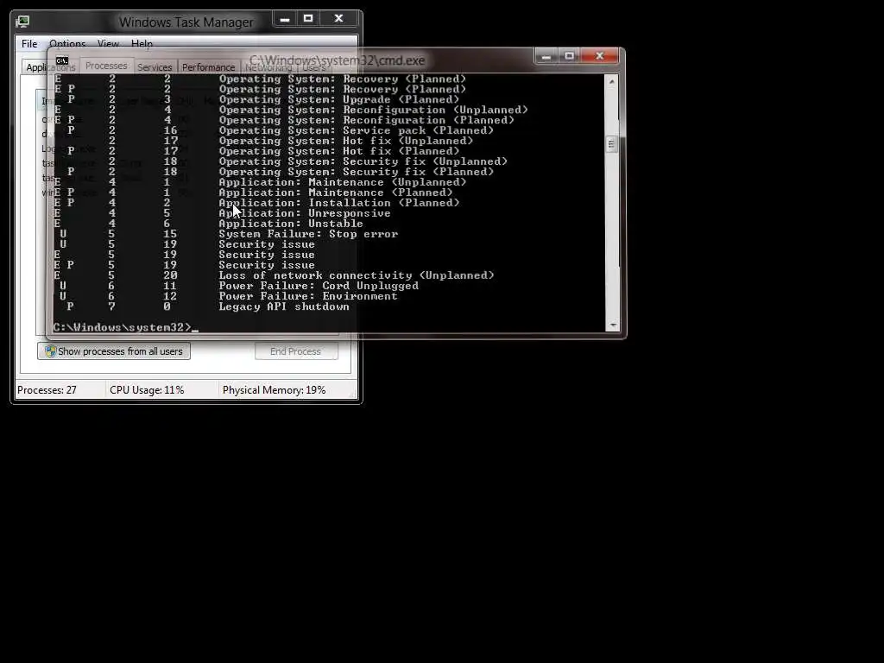Click the cmd.exe window system icon

point(62,60)
